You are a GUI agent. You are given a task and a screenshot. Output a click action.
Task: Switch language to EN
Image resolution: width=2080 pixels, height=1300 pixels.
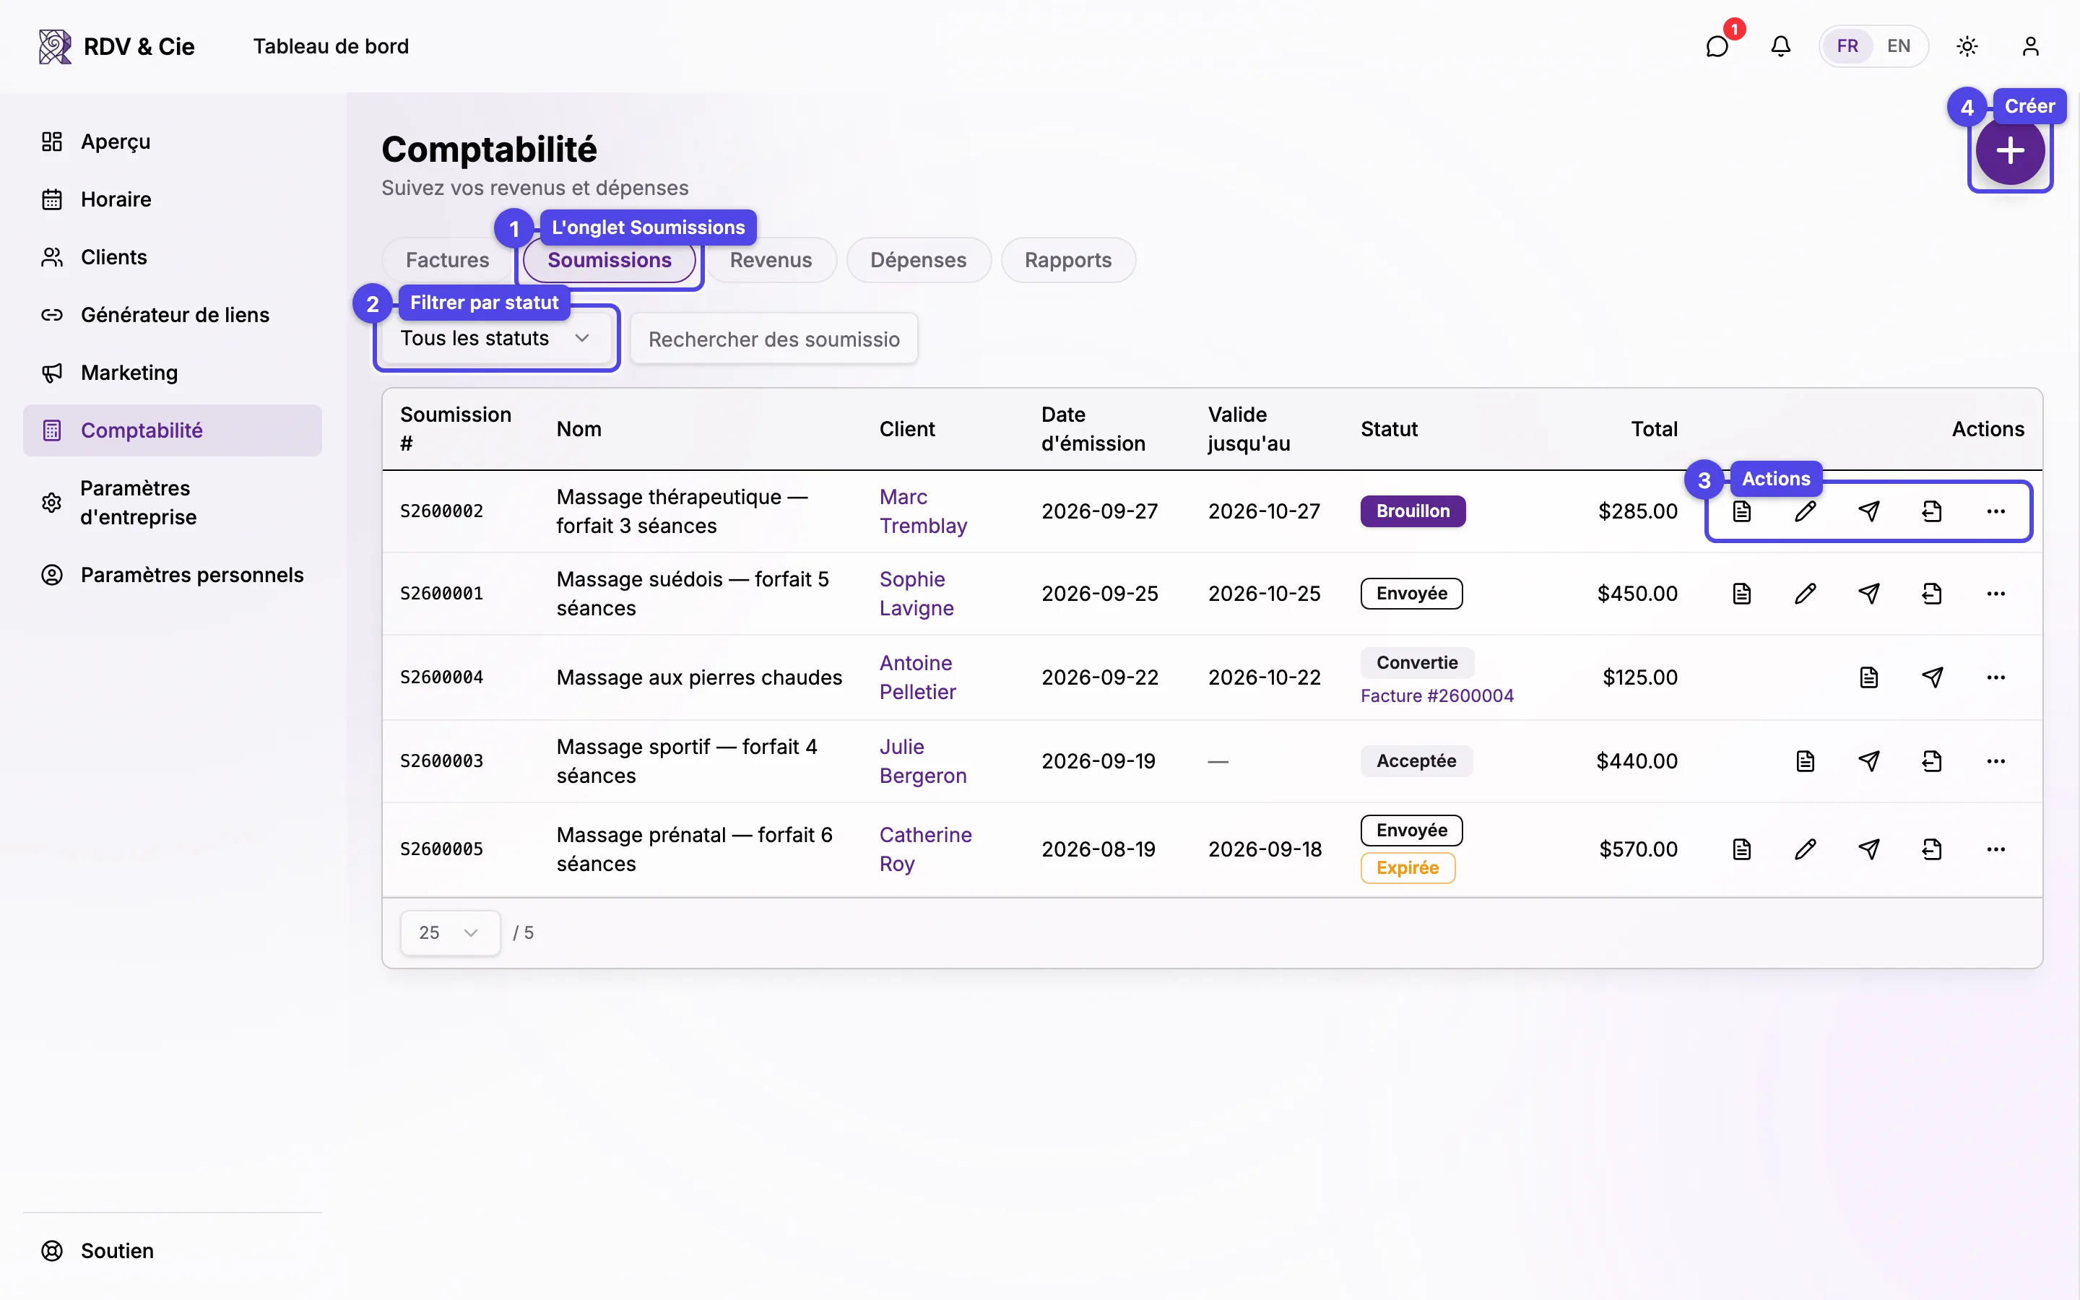pos(1898,46)
